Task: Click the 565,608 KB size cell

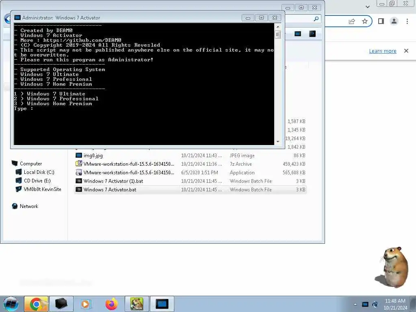Action: point(294,172)
